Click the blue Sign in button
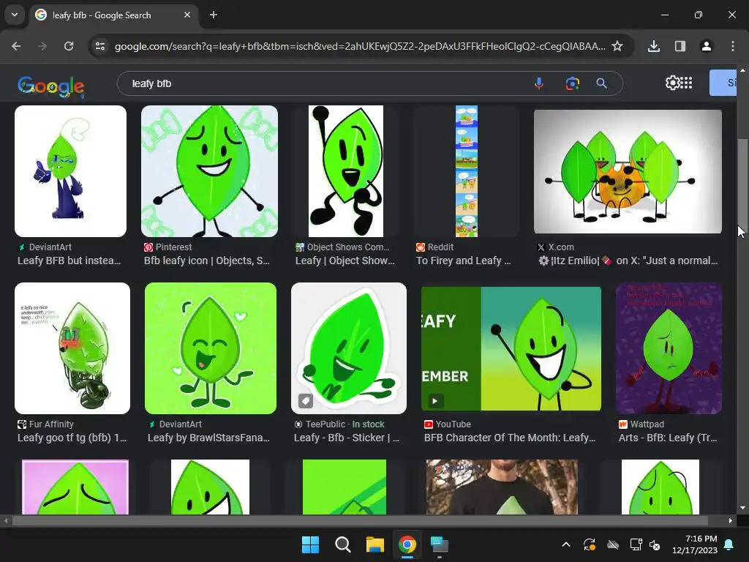 [723, 83]
